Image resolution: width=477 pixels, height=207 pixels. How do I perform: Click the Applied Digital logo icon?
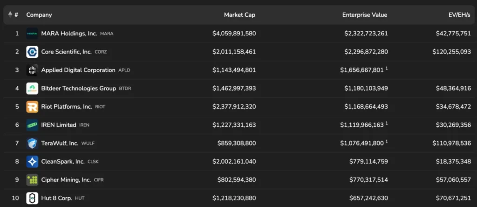pyautogui.click(x=32, y=70)
